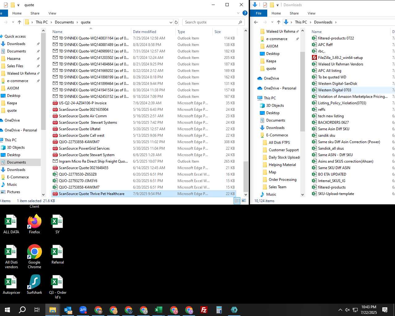Switch to Excel on the taskbar
The width and height of the screenshot is (395, 316).
159,310
